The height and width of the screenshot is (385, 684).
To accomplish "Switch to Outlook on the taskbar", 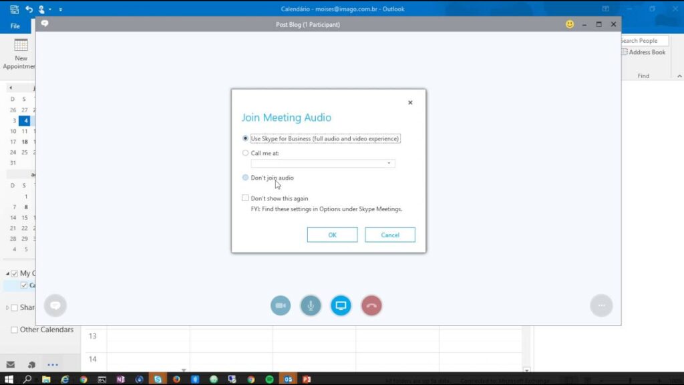I will click(x=289, y=380).
